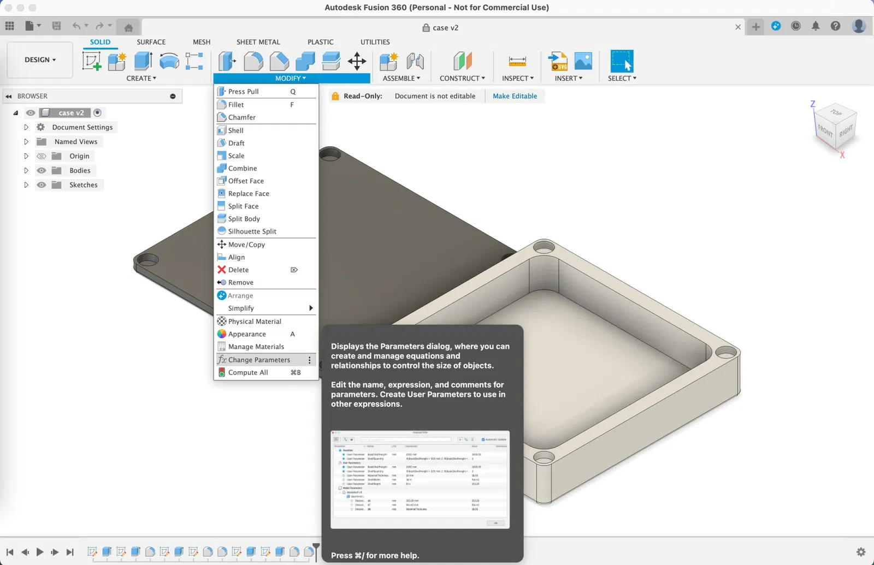Click the Move/Copy toolbar icon
The height and width of the screenshot is (565, 874).
tap(357, 61)
